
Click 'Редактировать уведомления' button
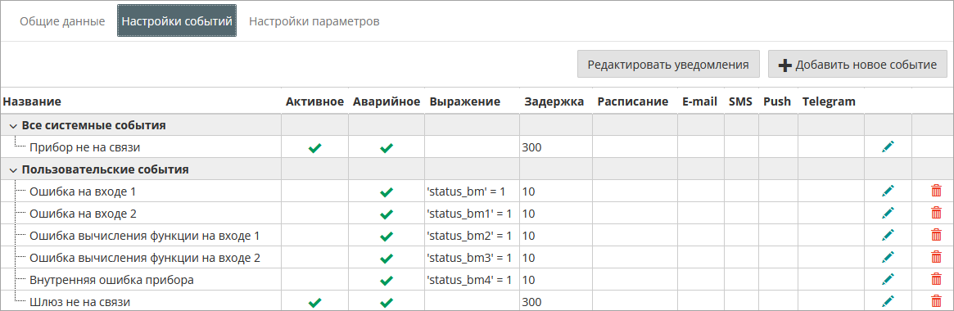click(668, 64)
